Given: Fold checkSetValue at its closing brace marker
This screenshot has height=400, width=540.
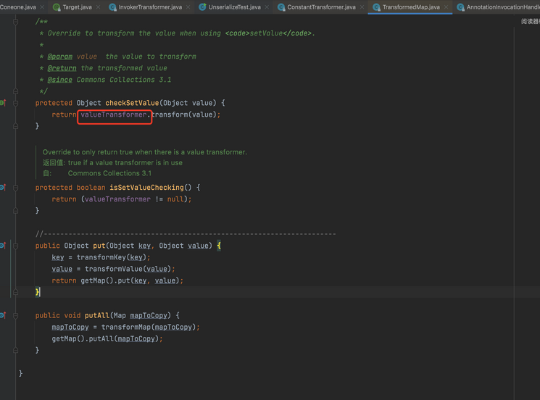Looking at the screenshot, I should click(x=15, y=126).
